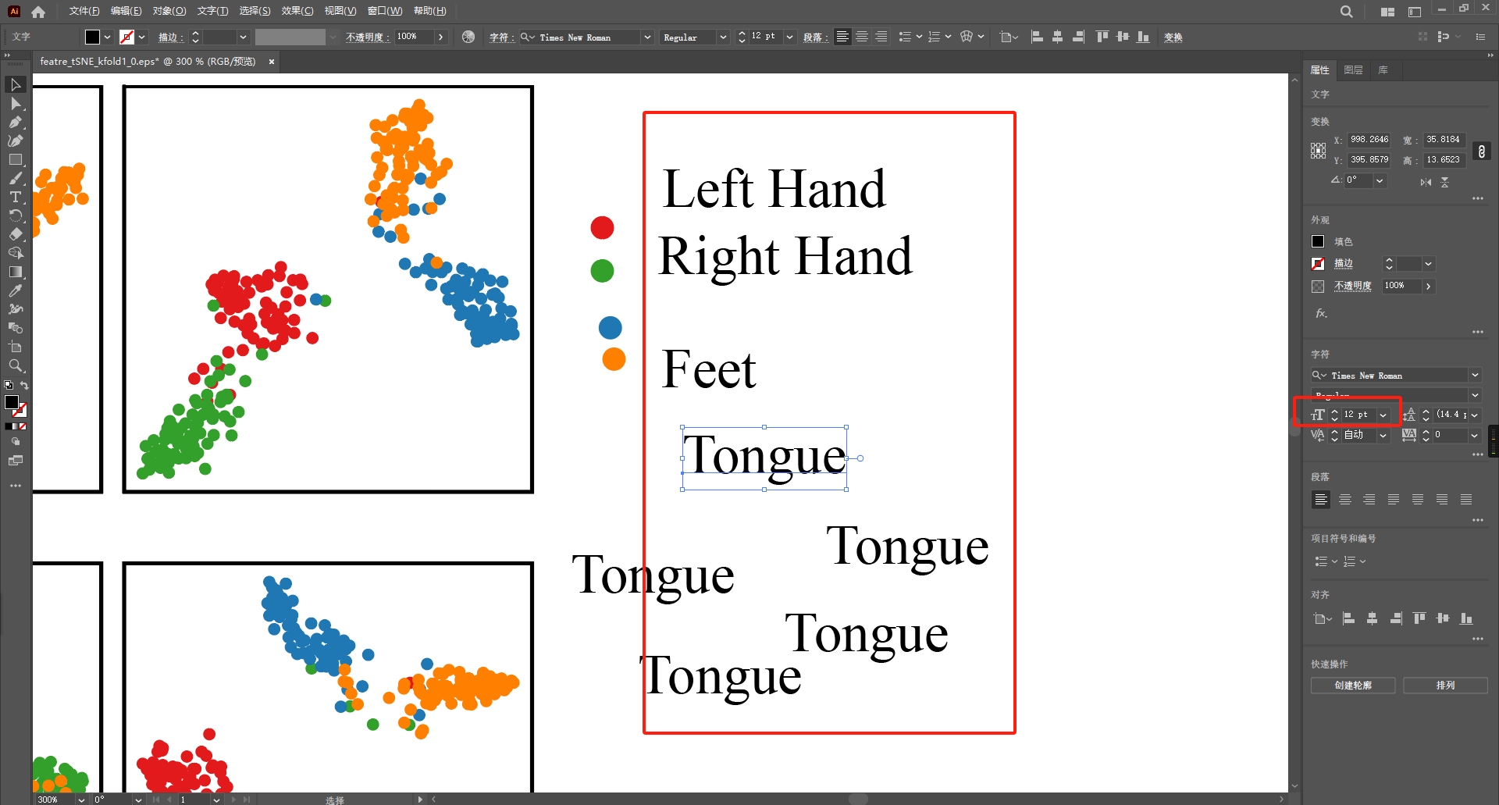Toggle center-align in properties Paragraph section
The image size is (1499, 805).
1345,500
